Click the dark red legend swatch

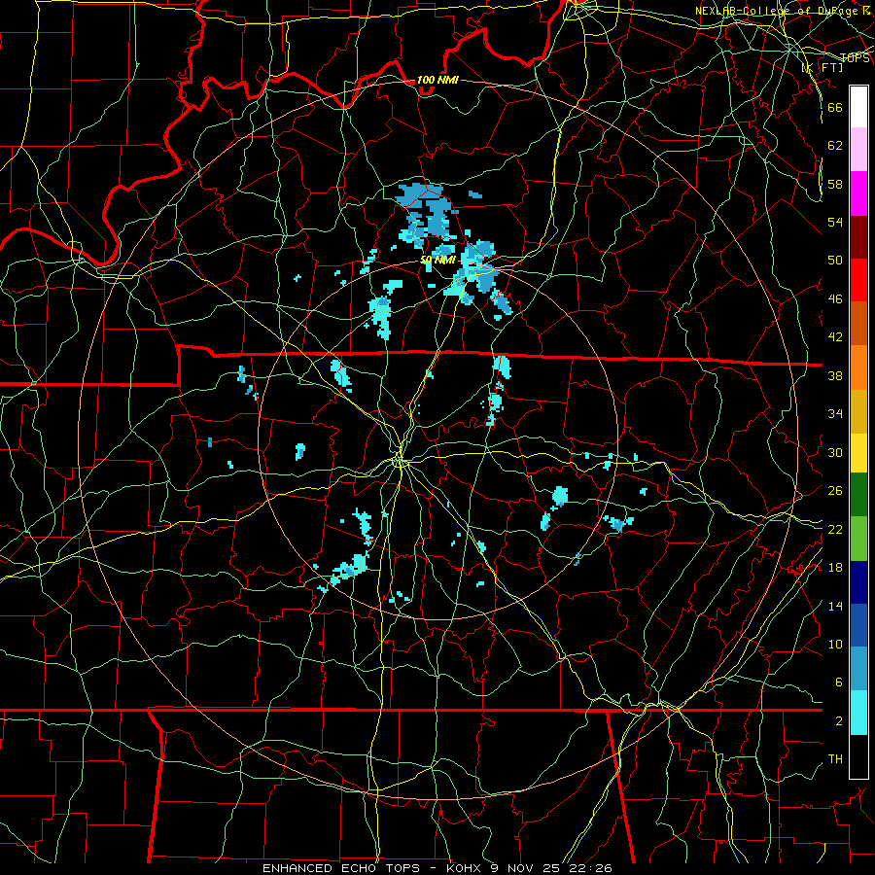[858, 237]
